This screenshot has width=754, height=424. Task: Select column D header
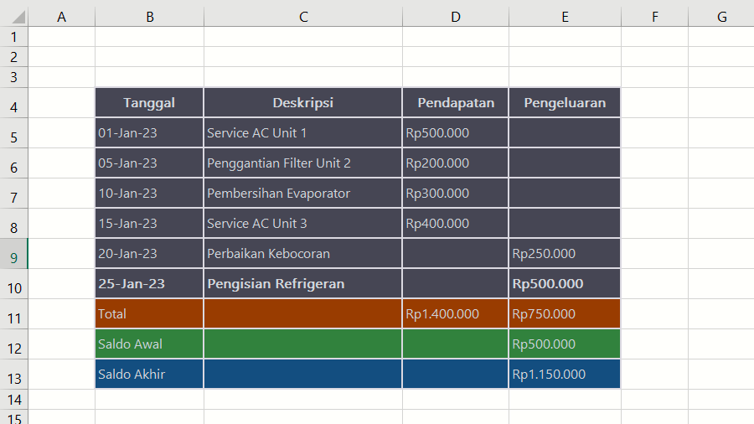[456, 18]
